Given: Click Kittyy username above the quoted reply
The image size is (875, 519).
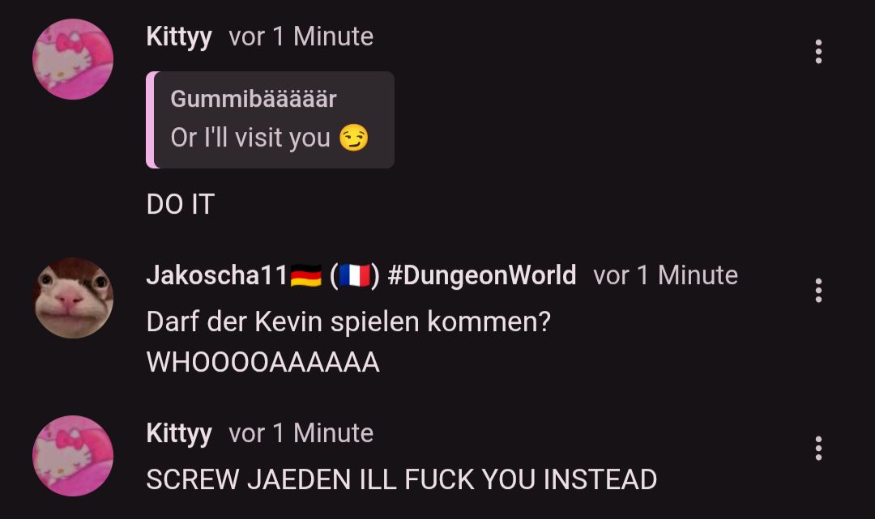Looking at the screenshot, I should pos(179,37).
